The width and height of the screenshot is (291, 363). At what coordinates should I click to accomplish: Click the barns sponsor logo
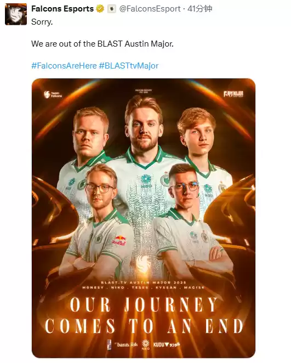(x=126, y=344)
